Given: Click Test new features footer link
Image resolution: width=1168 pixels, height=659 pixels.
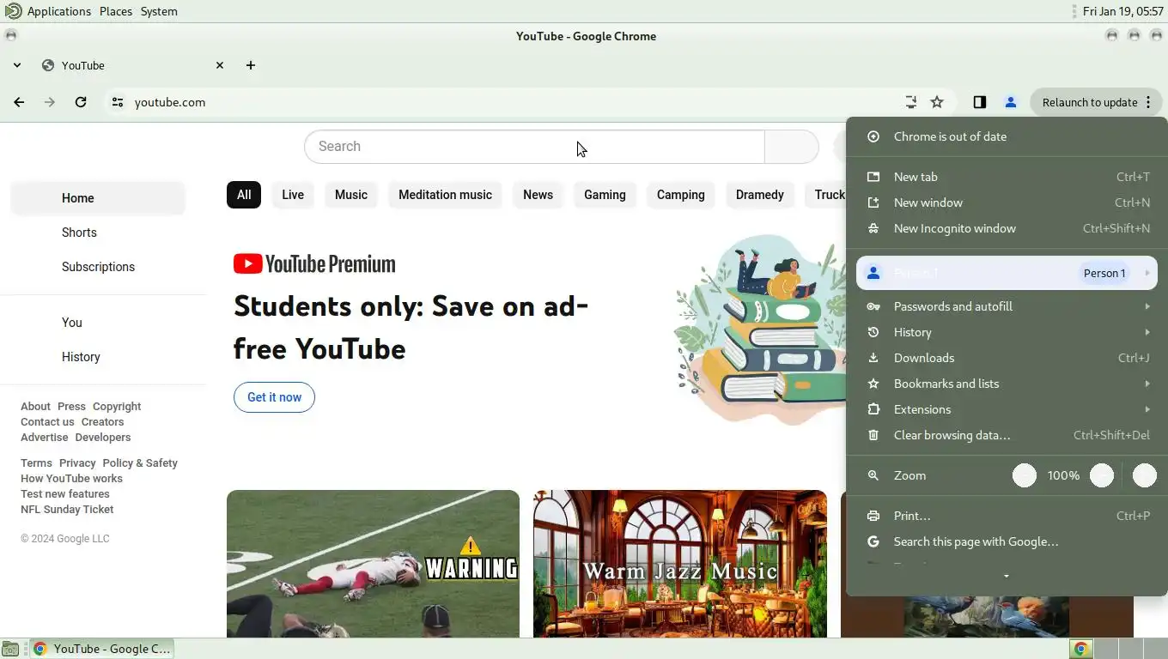Looking at the screenshot, I should [x=65, y=494].
